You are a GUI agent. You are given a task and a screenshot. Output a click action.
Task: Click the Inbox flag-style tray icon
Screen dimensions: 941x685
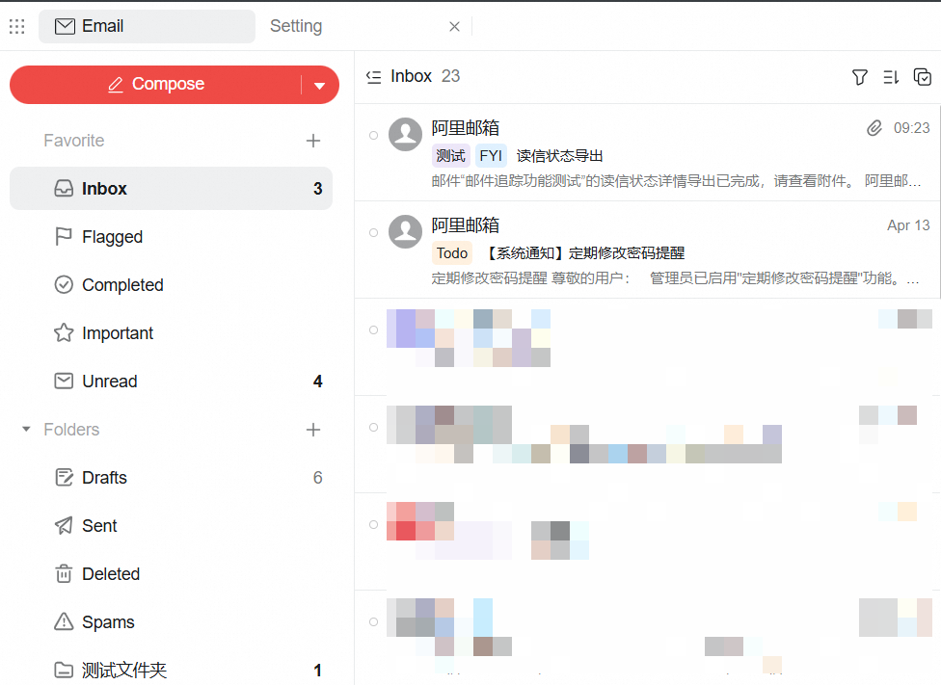coord(64,188)
